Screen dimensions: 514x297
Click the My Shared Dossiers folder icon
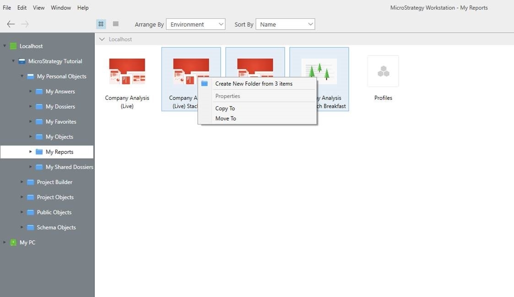pyautogui.click(x=39, y=167)
